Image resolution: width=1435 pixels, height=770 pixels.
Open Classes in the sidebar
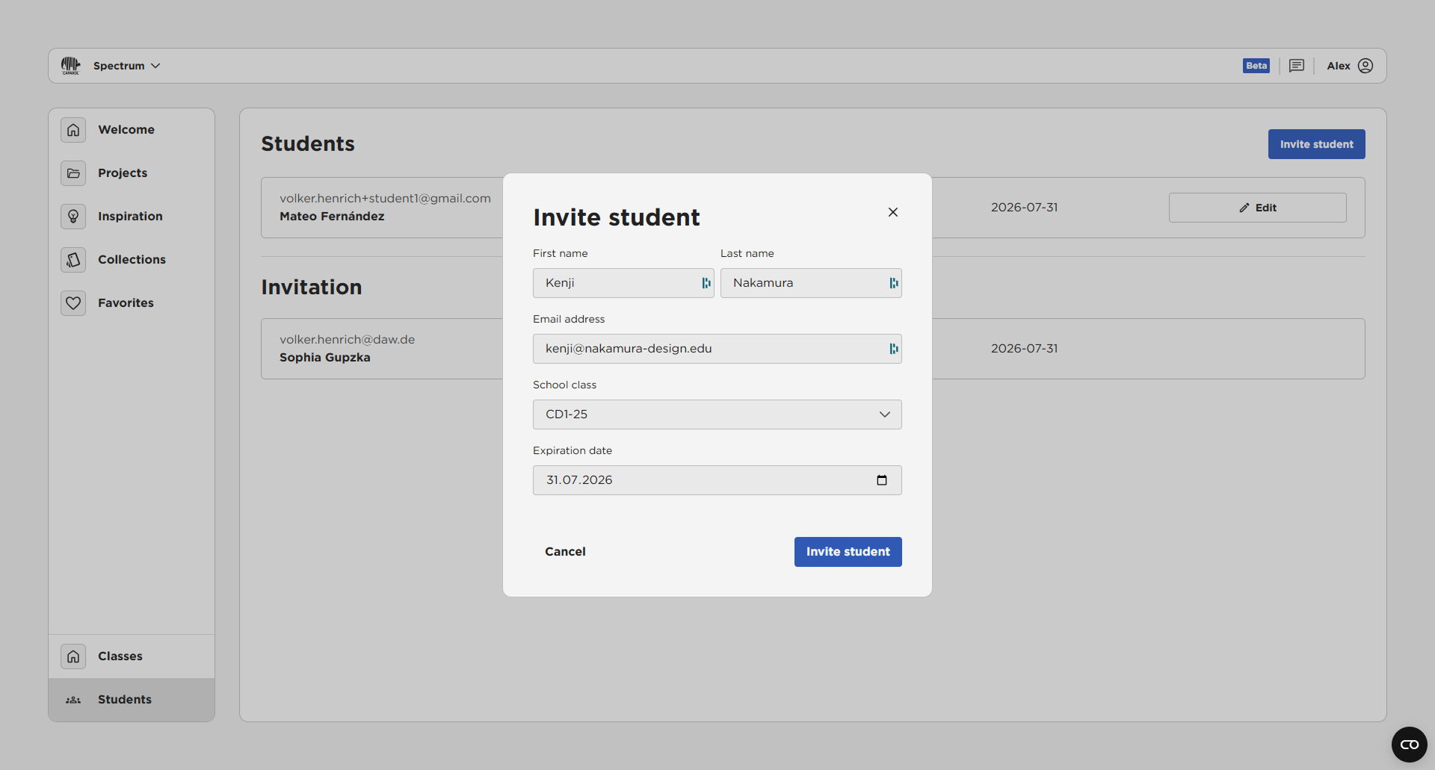point(120,656)
